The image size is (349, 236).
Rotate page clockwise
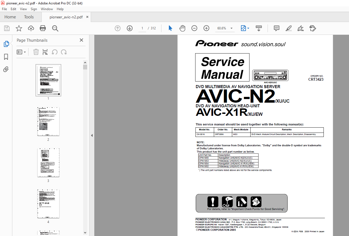click(64, 52)
